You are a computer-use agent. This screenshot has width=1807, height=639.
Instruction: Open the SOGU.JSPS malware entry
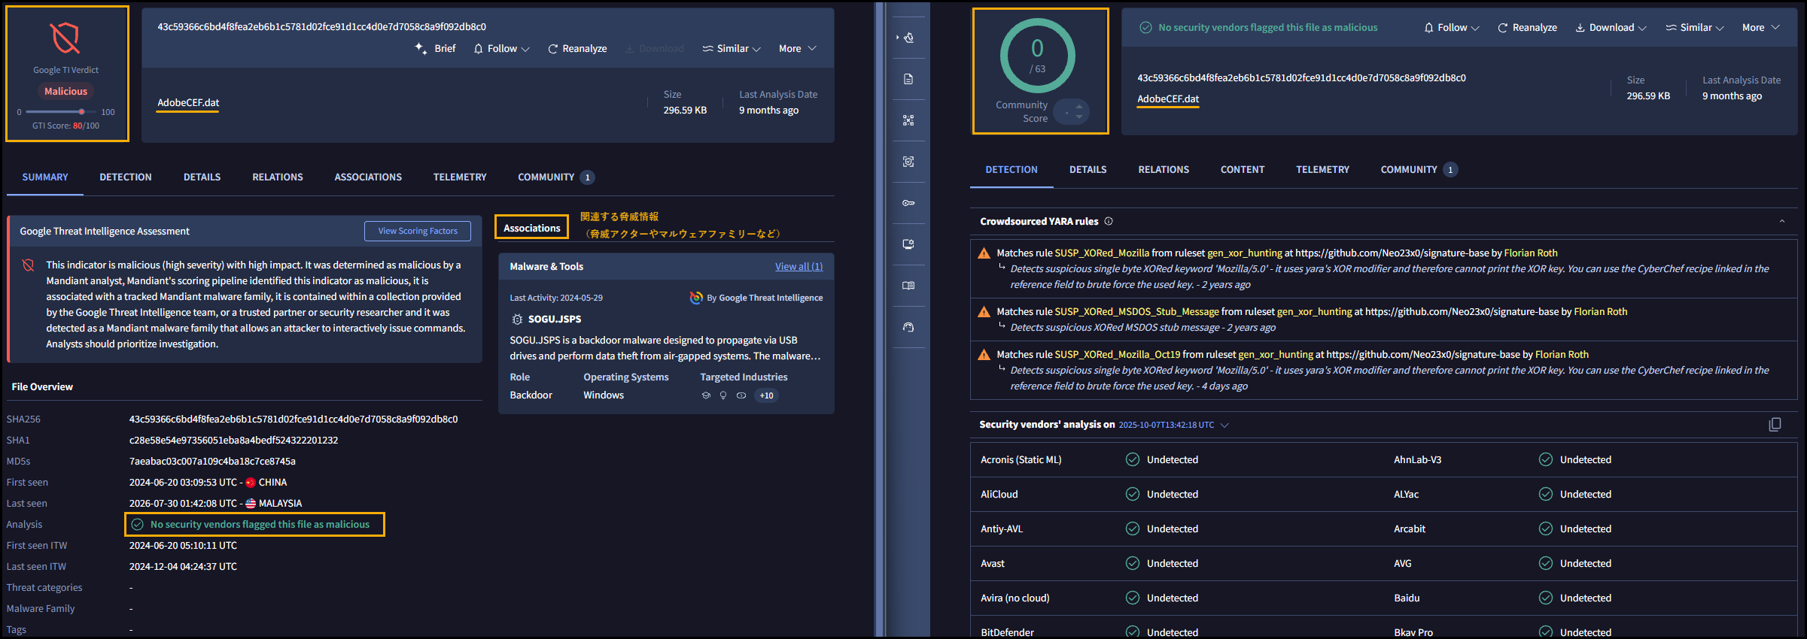click(555, 319)
